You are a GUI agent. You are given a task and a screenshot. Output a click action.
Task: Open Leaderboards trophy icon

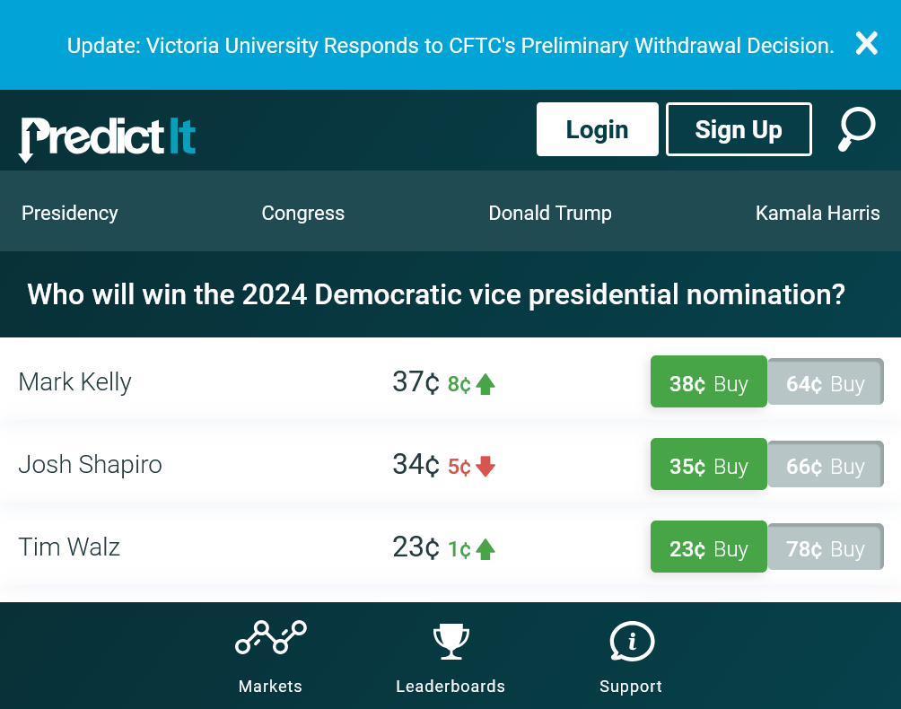pos(451,641)
